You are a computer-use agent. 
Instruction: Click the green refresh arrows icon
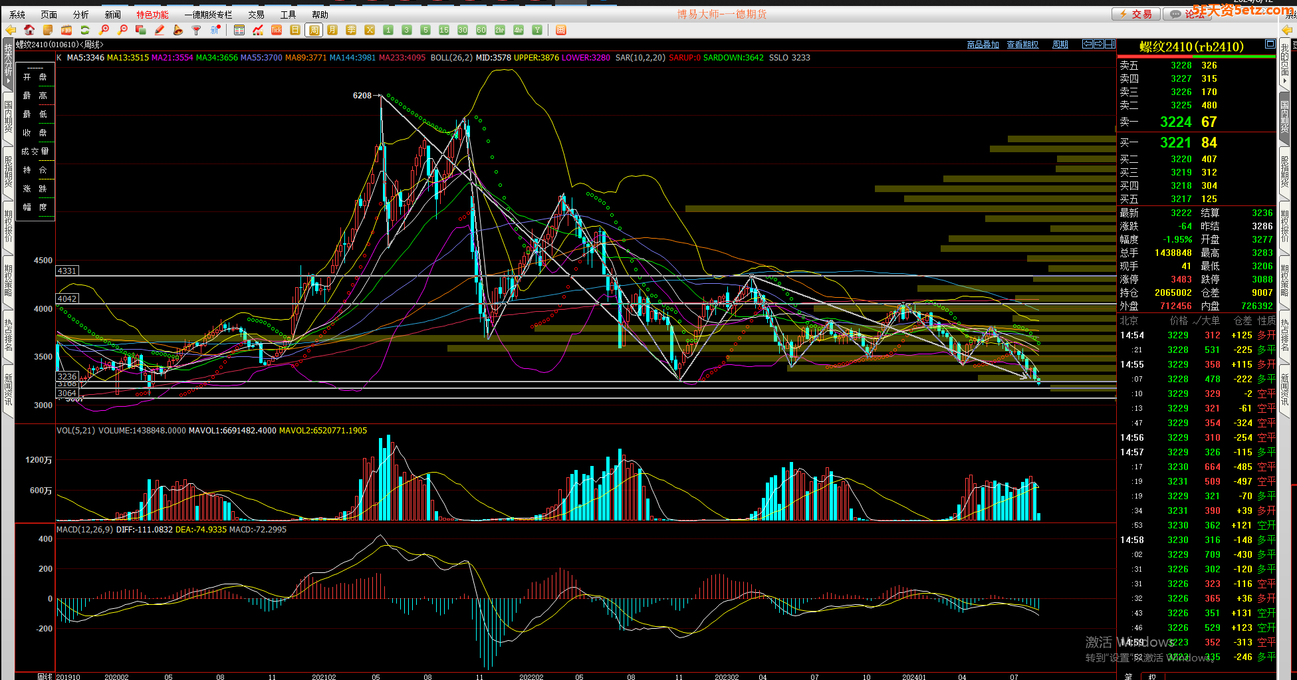(84, 30)
